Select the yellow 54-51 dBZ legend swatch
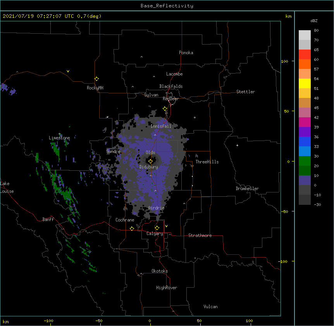334x326 pixels. pyautogui.click(x=305, y=83)
